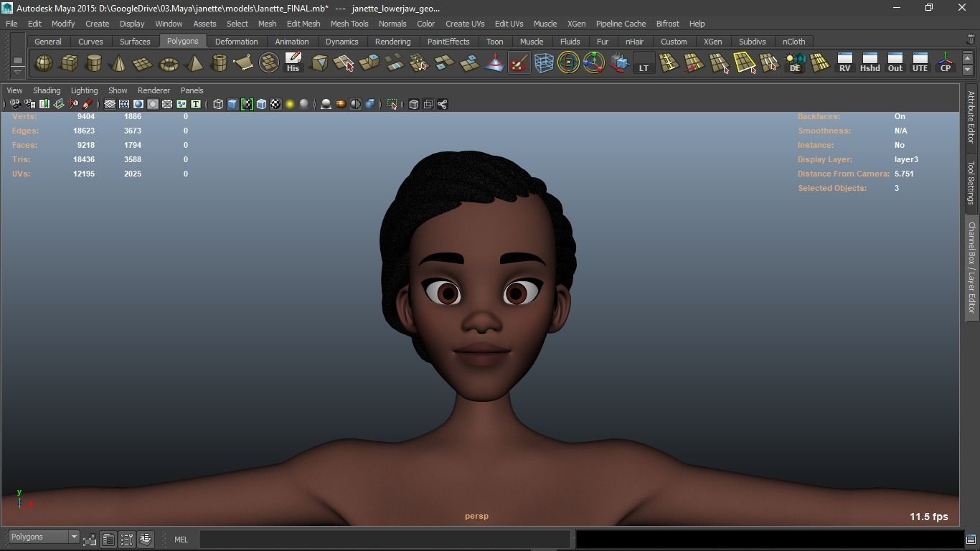Toggle textured display in viewport
This screenshot has height=551, width=980.
tap(275, 104)
